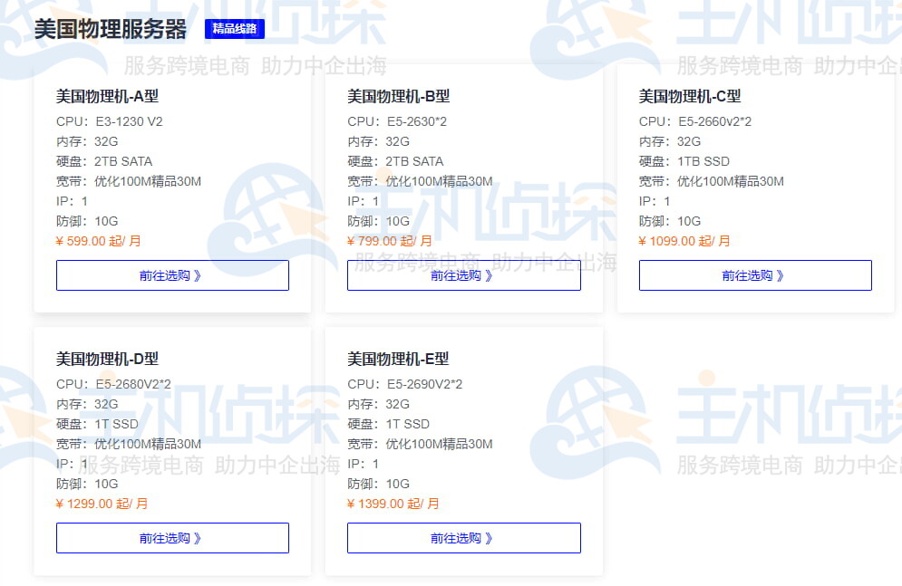The width and height of the screenshot is (902, 586).
Task: Select the blue 精品线路 badge
Action: click(x=234, y=28)
